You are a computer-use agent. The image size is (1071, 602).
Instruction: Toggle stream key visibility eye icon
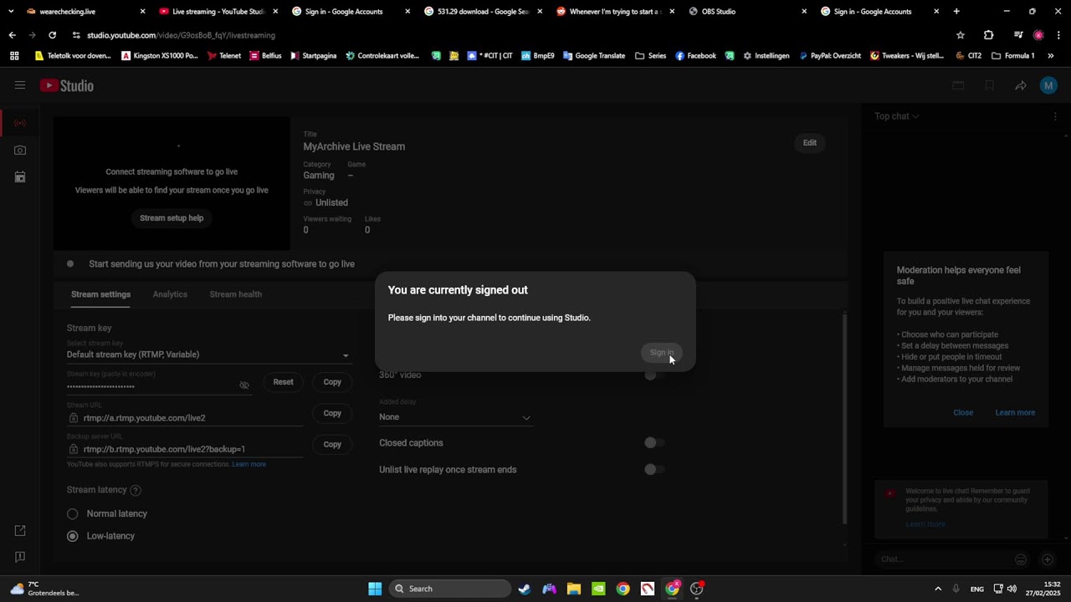point(244,385)
